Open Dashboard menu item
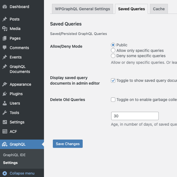Image resolution: width=177 pixels, height=177 pixels. point(22,7)
